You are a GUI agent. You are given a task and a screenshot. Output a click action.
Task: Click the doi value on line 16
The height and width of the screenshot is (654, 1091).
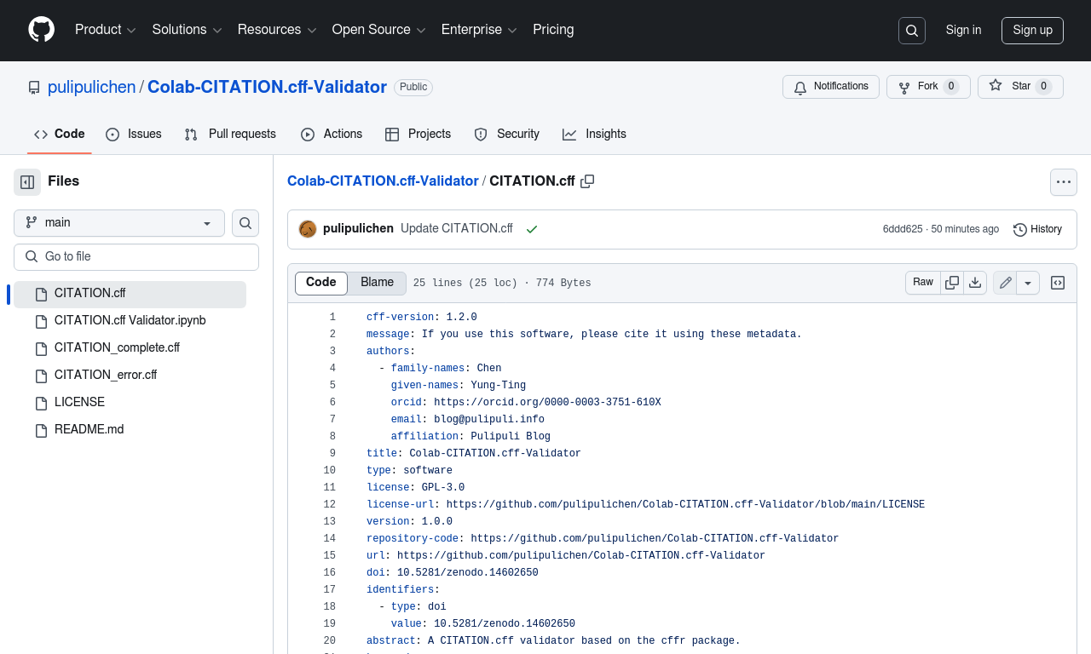click(467, 573)
